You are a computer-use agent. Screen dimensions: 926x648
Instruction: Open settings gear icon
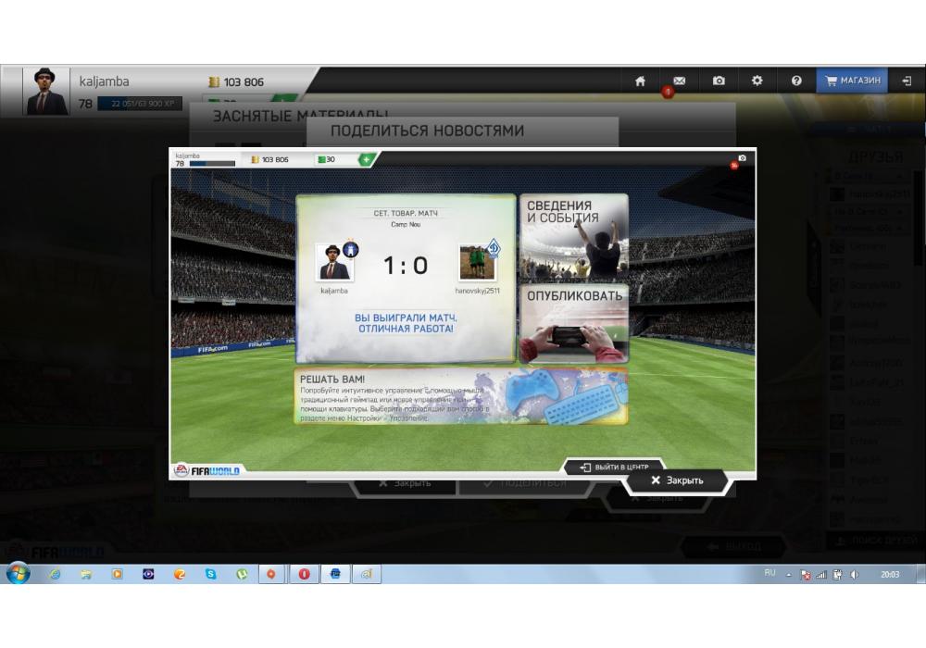[x=757, y=81]
